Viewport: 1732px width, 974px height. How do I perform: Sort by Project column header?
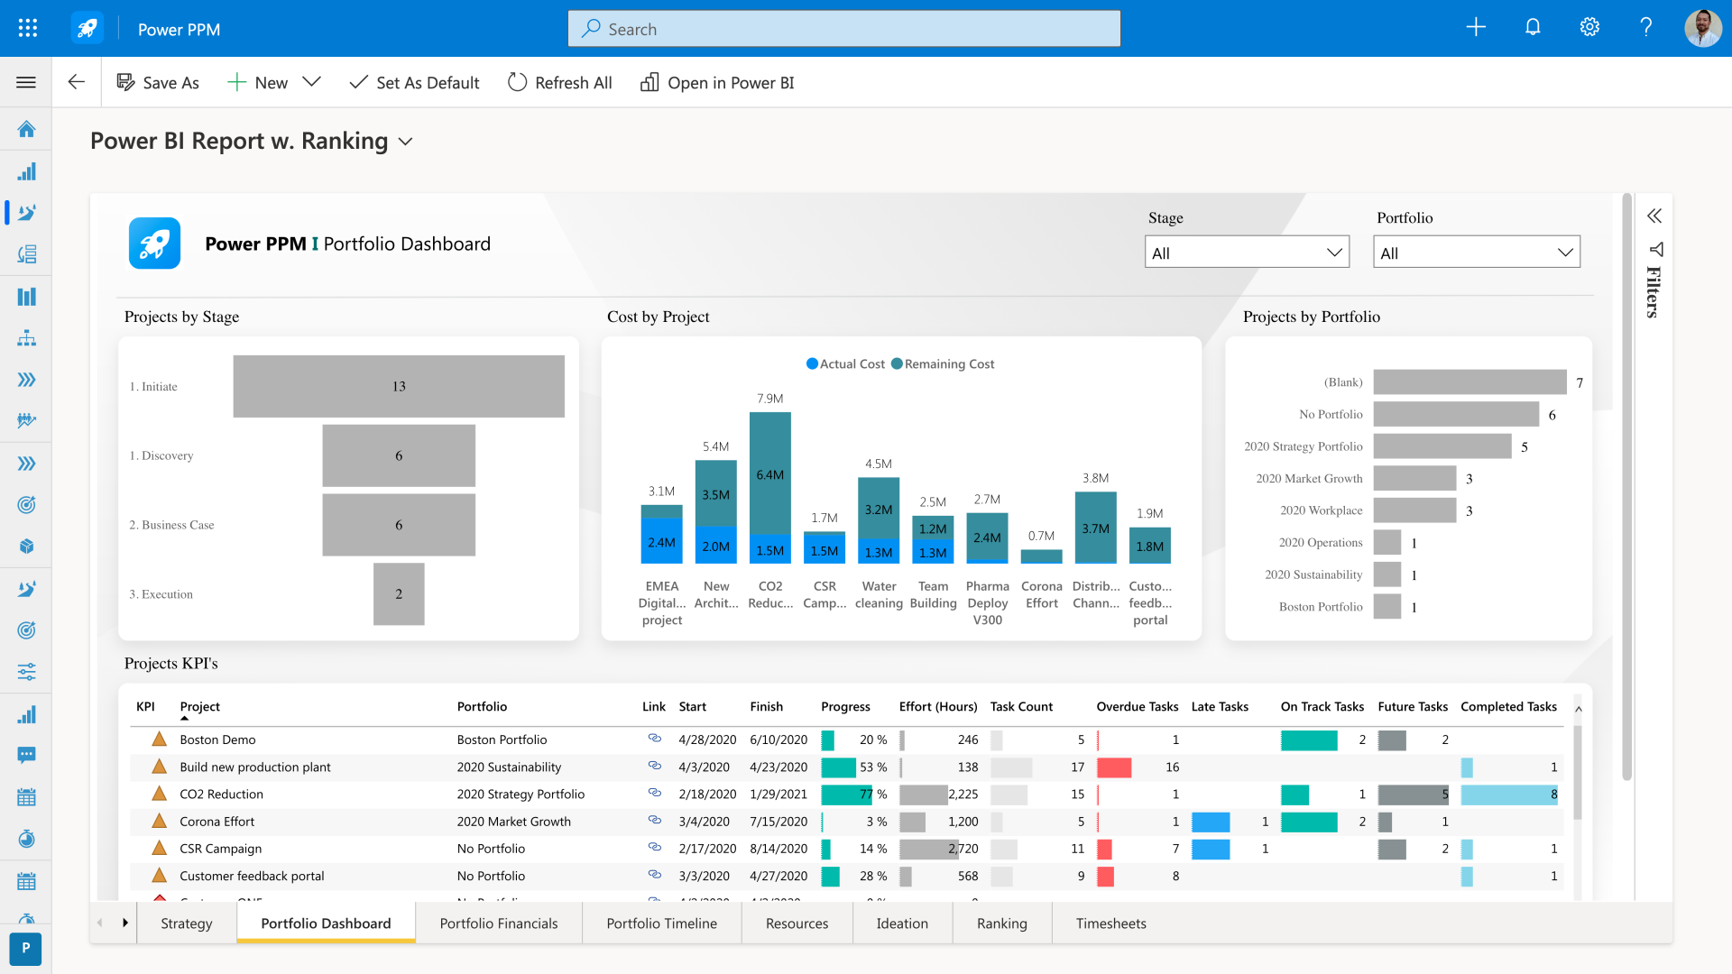click(x=199, y=707)
